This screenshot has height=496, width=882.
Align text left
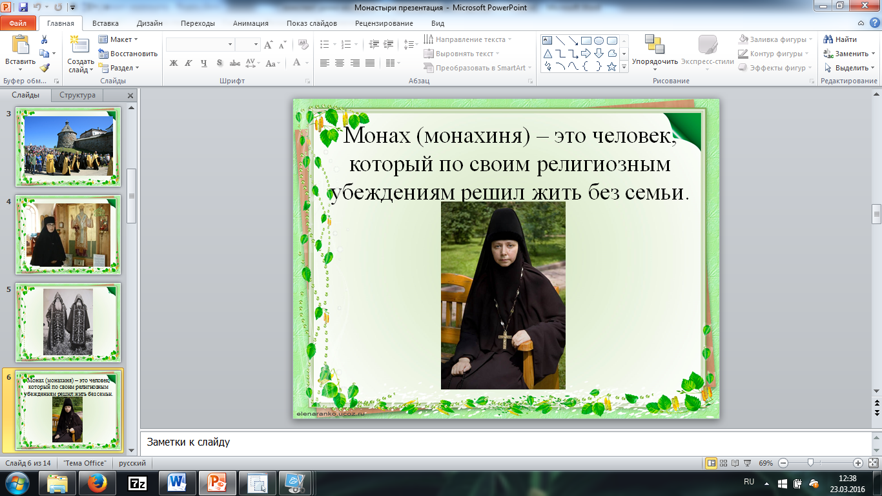(325, 63)
